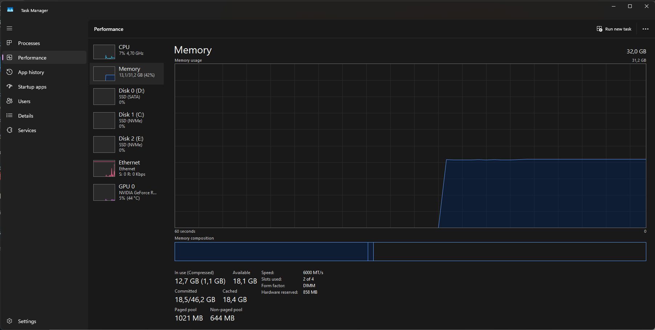Select the GPU 0 graph thumbnail

pyautogui.click(x=104, y=192)
